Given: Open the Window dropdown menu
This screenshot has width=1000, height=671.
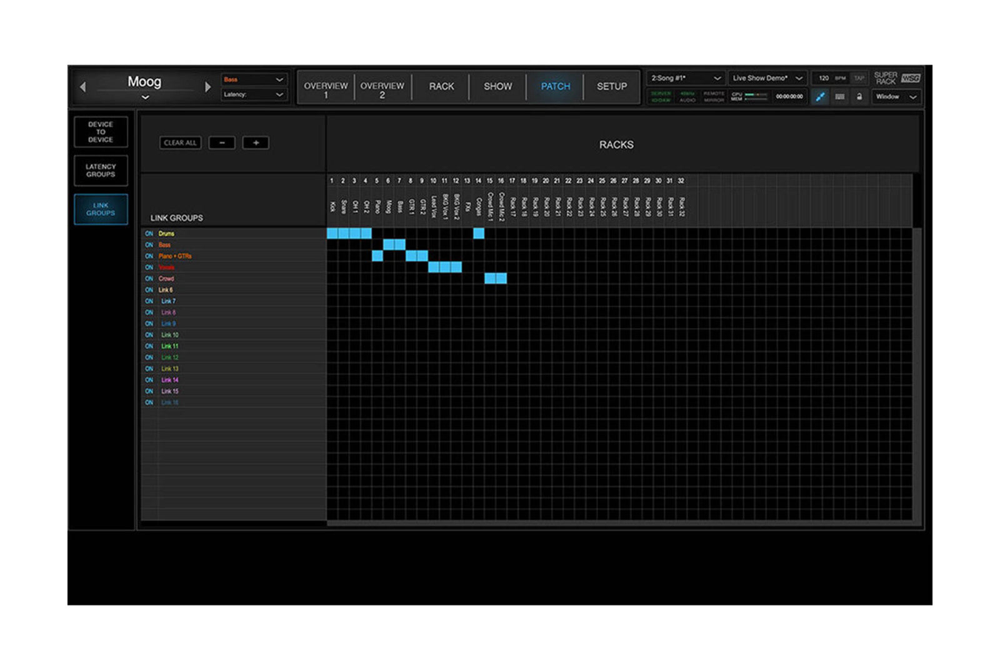Looking at the screenshot, I should point(896,97).
